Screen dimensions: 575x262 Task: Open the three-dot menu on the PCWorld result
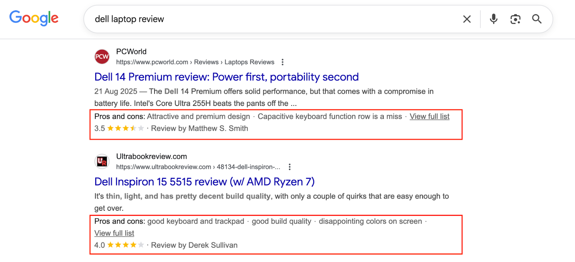click(282, 62)
